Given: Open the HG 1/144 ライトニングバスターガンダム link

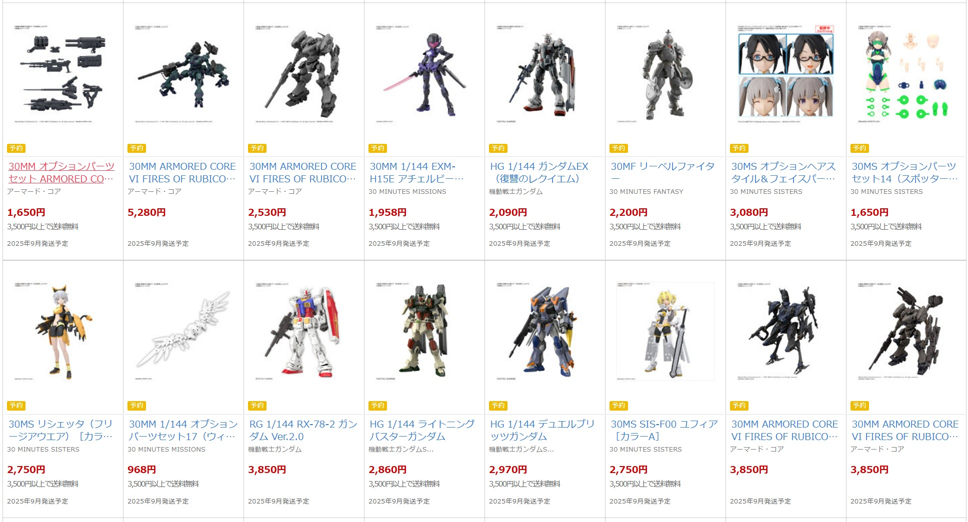Looking at the screenshot, I should (x=422, y=430).
